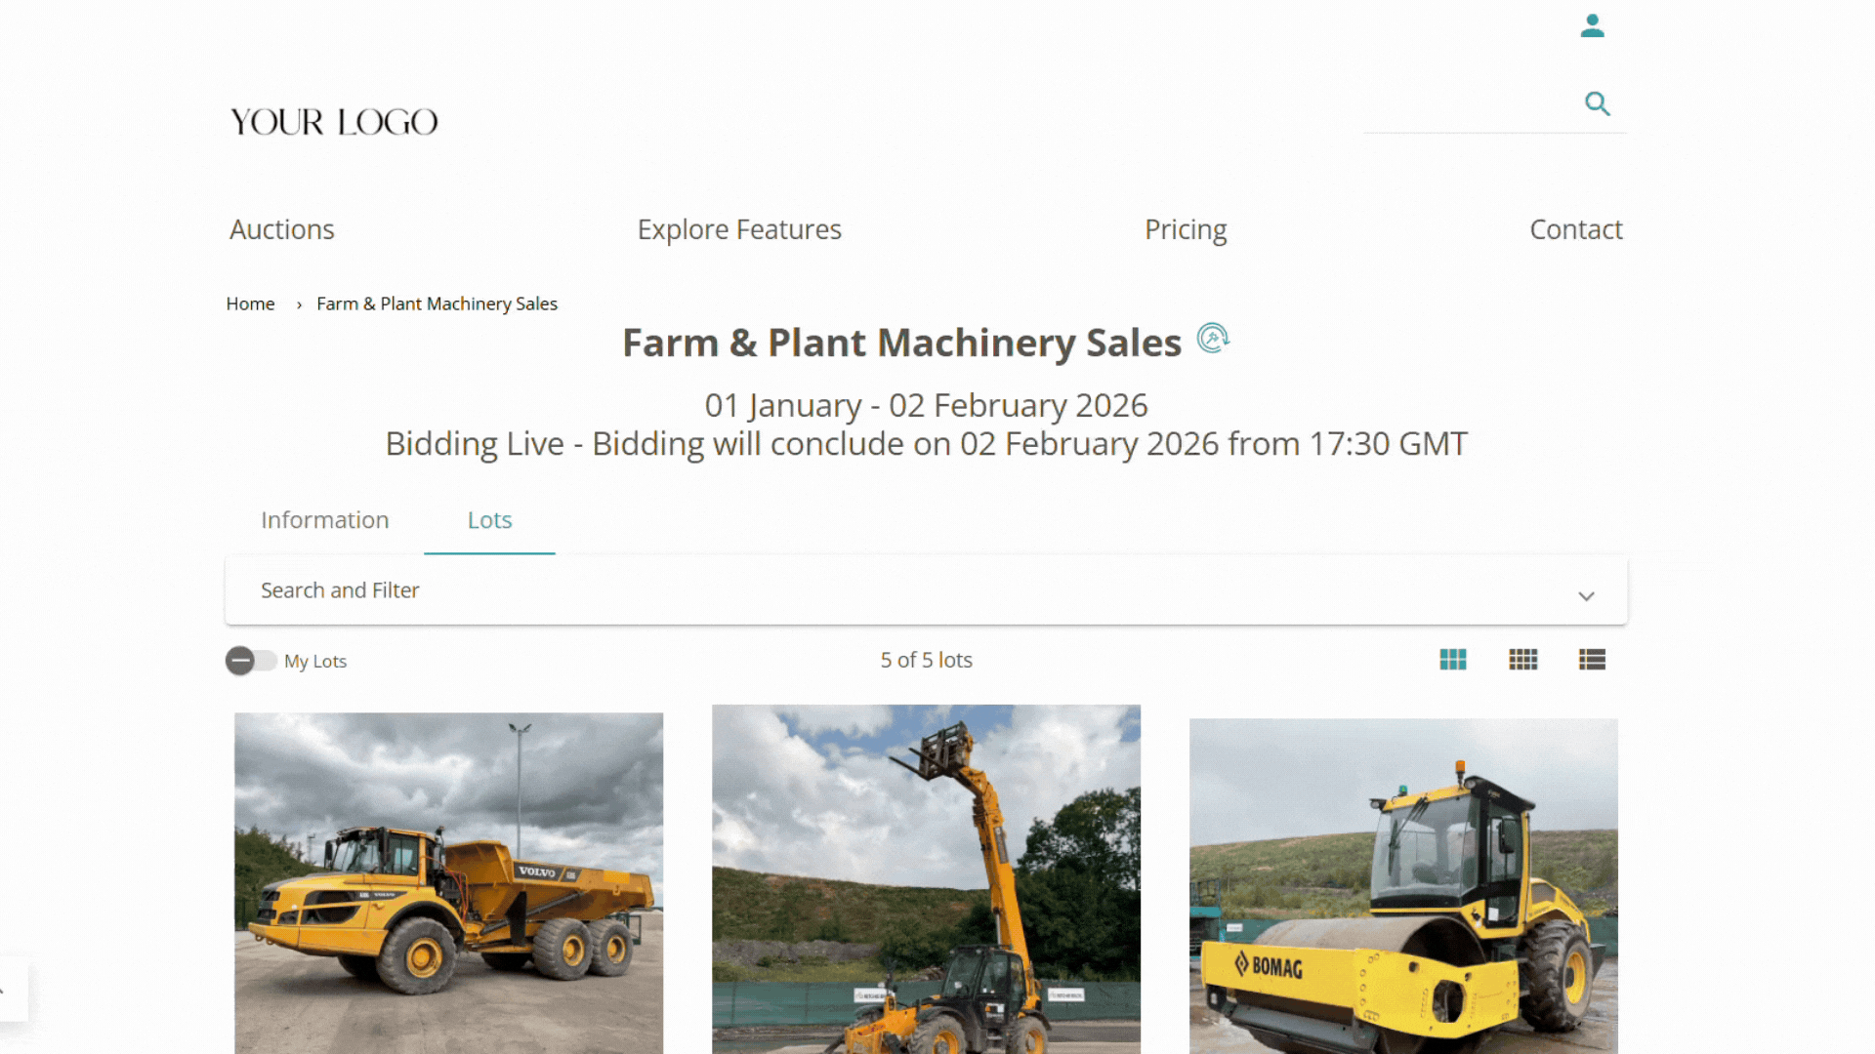
Task: Switch to large grid view
Action: point(1453,660)
